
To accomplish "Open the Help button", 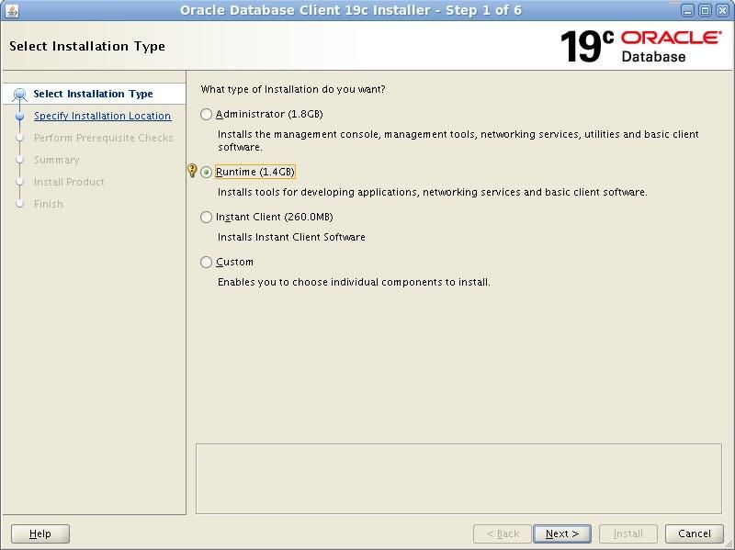I will [x=40, y=533].
